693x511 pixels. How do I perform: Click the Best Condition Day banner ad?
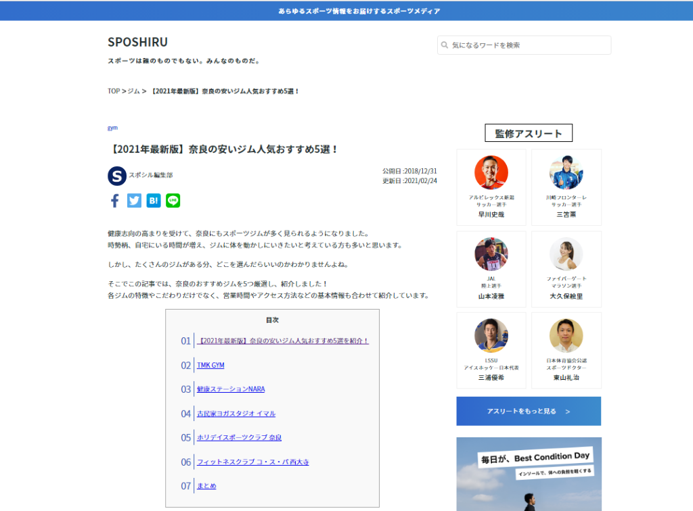click(x=529, y=474)
